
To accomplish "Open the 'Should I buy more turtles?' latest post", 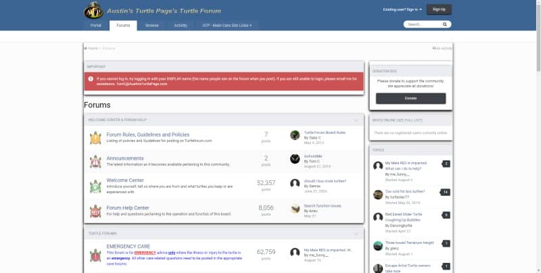I will pyautogui.click(x=325, y=181).
